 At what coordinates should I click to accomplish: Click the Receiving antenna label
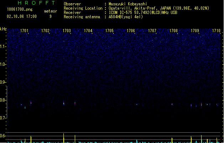coord(82,17)
